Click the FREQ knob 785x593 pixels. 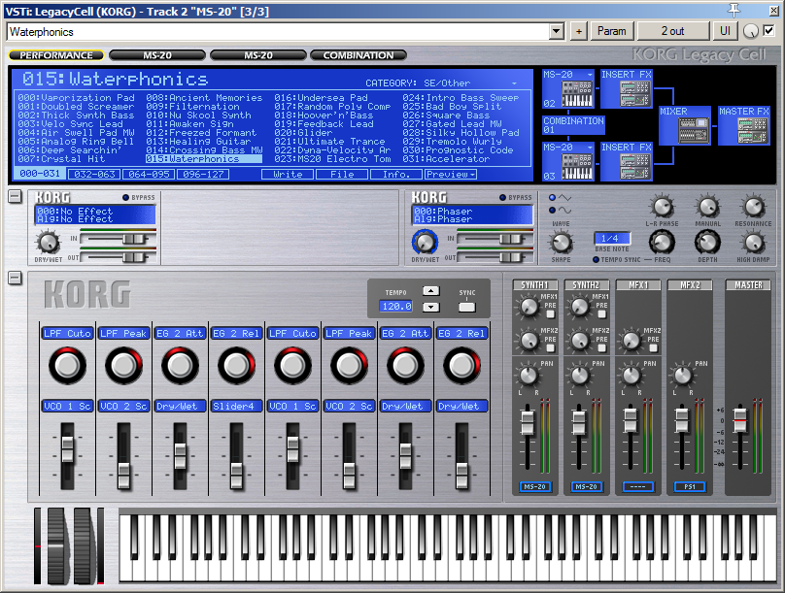[x=662, y=243]
